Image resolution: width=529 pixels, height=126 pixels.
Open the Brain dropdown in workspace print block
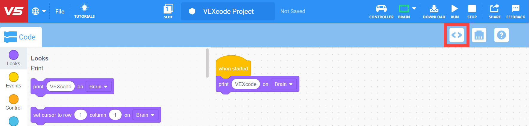coord(283,84)
